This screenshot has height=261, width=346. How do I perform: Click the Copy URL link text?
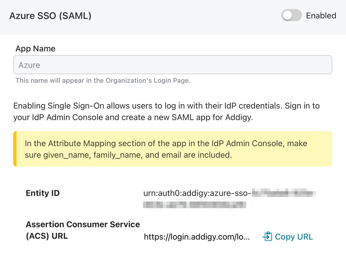pyautogui.click(x=294, y=237)
